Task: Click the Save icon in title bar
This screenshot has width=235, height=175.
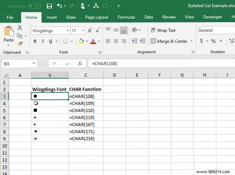Action: 49,6
